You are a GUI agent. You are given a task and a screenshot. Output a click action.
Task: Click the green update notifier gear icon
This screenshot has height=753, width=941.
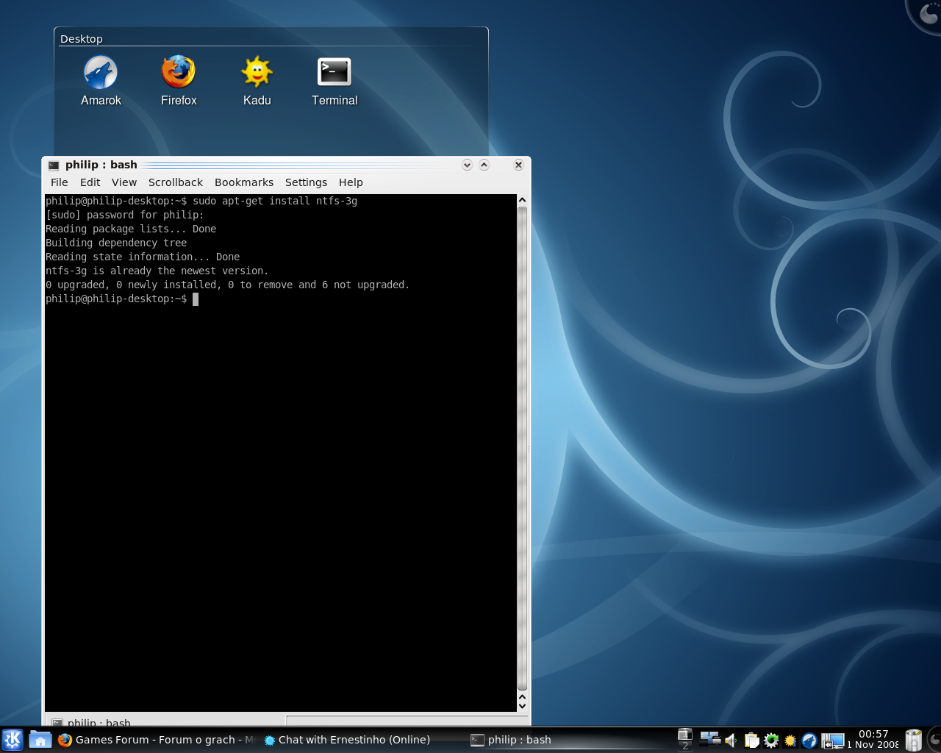click(771, 740)
